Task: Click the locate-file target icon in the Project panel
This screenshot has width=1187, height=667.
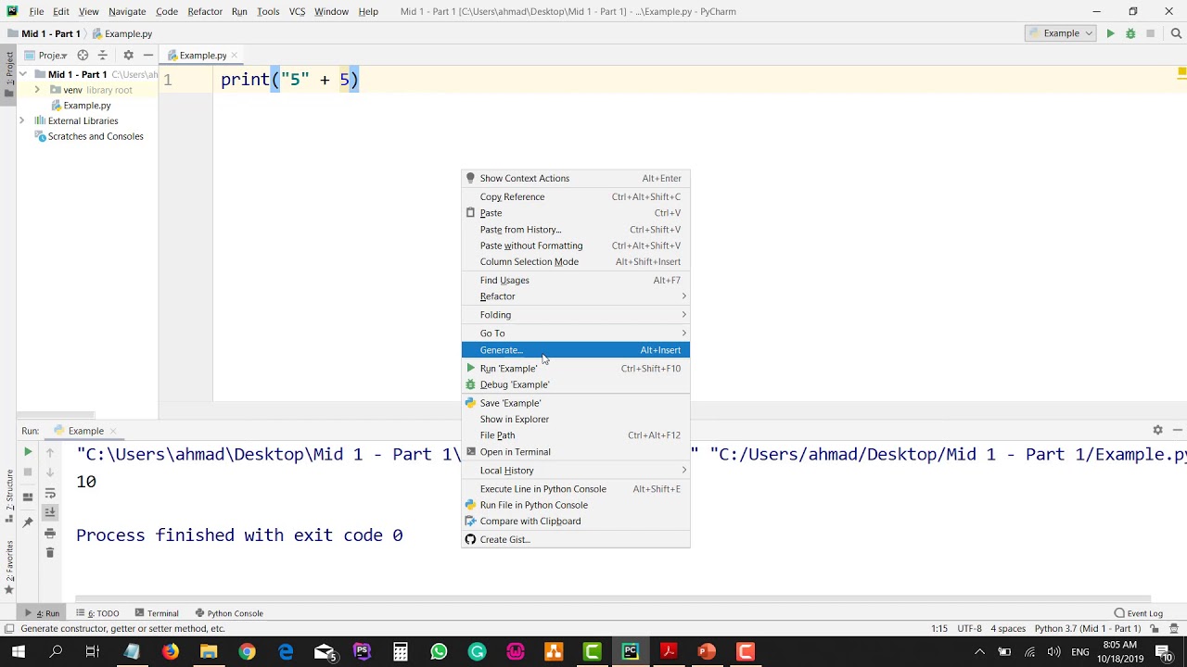Action: [x=83, y=56]
